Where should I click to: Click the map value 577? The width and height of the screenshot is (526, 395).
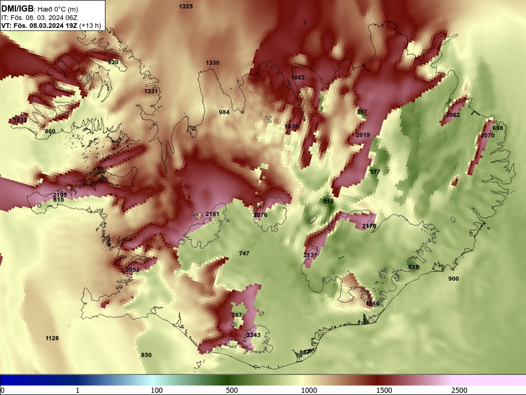(x=375, y=172)
